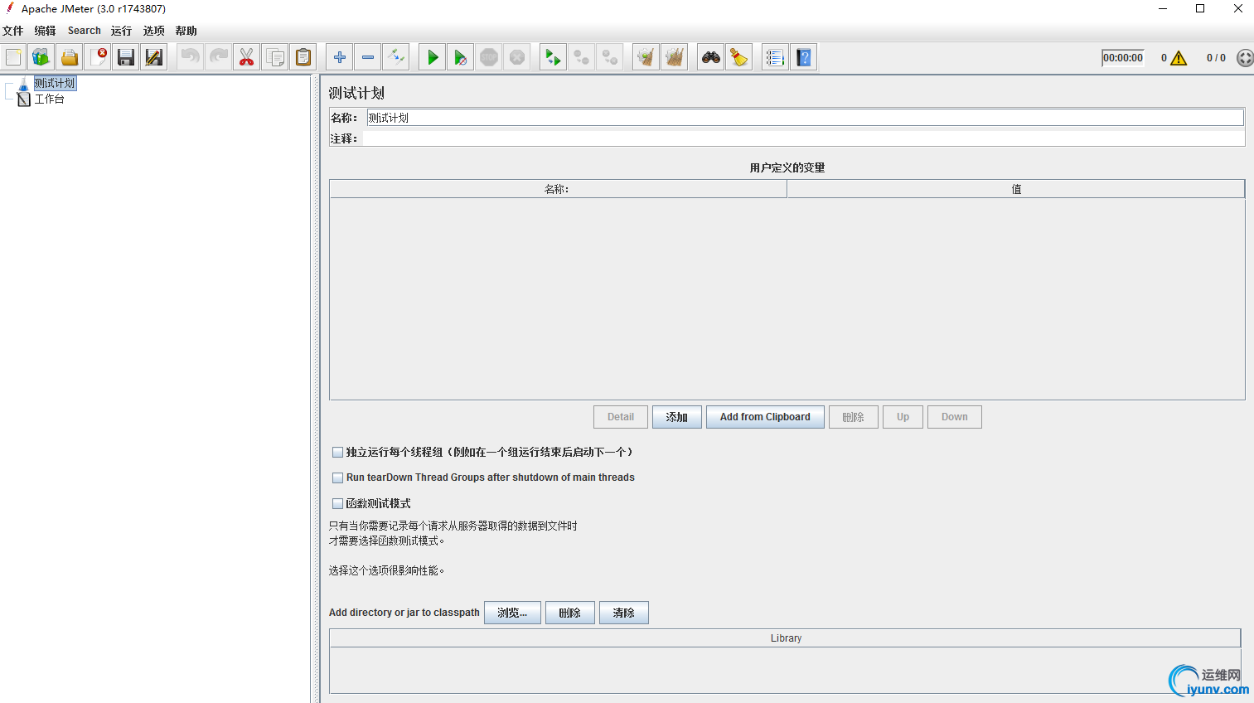Paste from clipboard toolbar icon

tap(303, 57)
